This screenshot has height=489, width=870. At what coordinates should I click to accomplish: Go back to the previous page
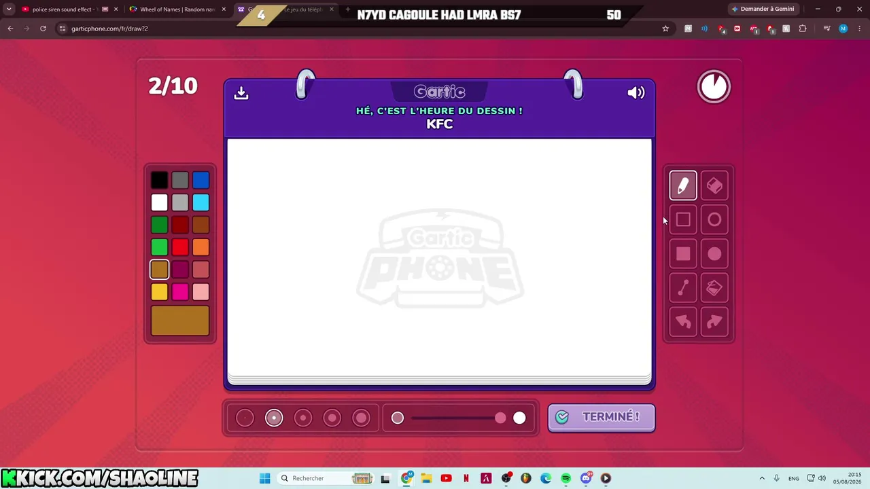pos(10,29)
